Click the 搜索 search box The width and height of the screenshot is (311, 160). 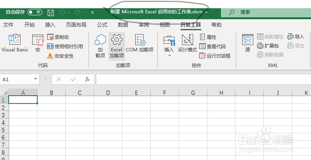266,12
